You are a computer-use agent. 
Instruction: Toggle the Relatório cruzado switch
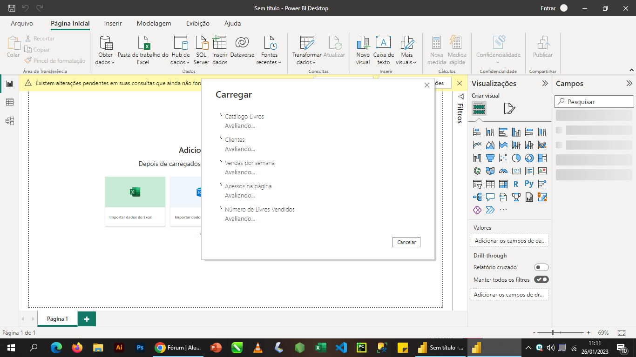541,267
